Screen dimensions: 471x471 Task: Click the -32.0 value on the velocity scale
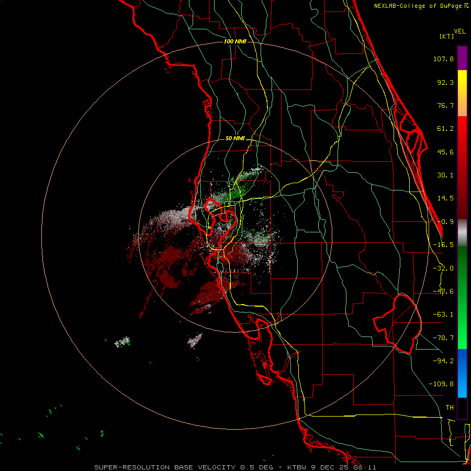tap(443, 268)
